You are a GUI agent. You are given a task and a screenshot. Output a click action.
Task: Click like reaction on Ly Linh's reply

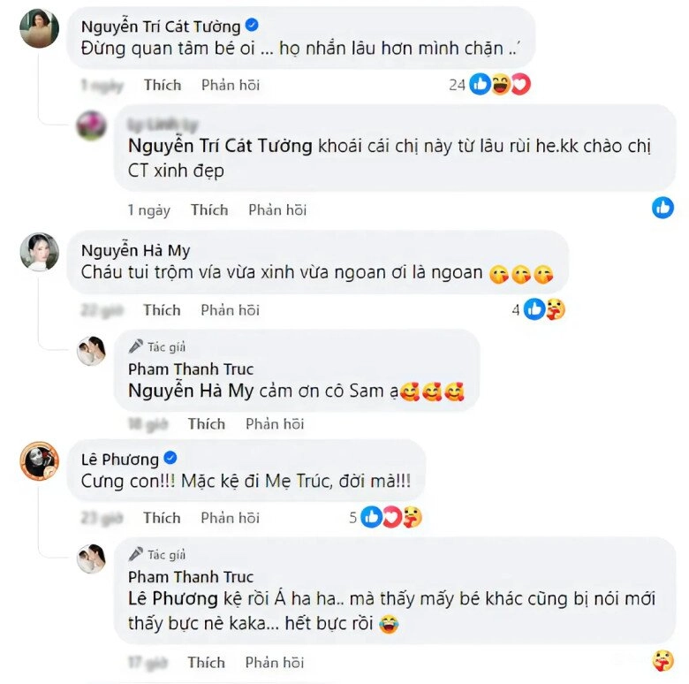click(662, 208)
